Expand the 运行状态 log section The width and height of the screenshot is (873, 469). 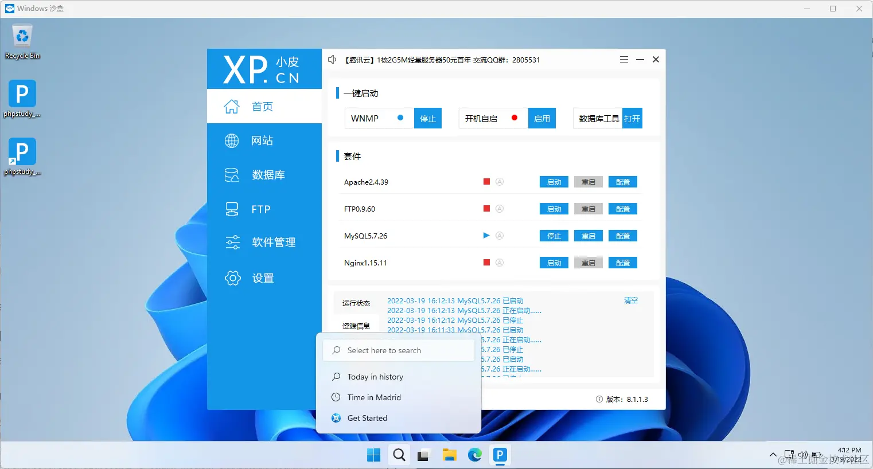[356, 303]
